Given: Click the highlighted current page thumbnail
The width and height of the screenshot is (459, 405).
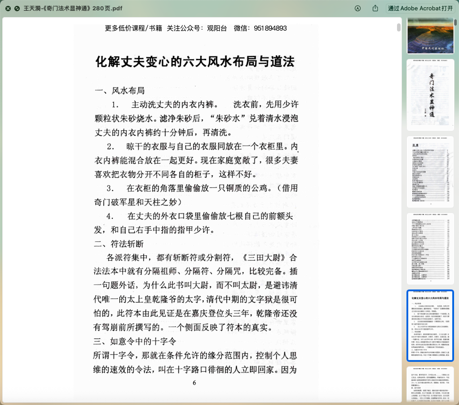Looking at the screenshot, I should [430, 325].
